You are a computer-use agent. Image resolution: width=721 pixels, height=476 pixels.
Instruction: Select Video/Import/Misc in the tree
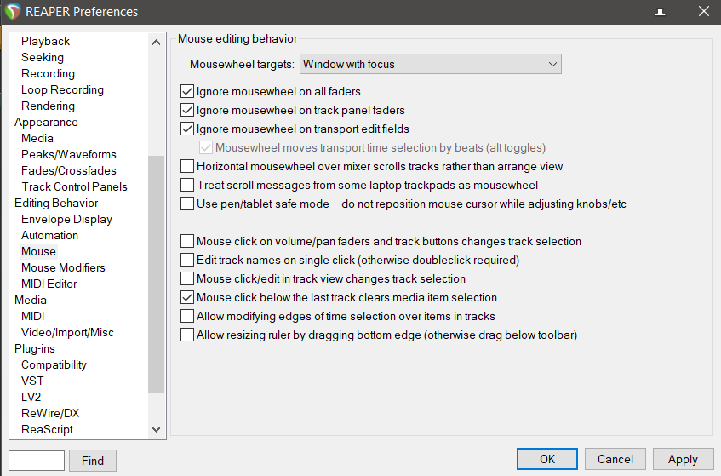67,332
